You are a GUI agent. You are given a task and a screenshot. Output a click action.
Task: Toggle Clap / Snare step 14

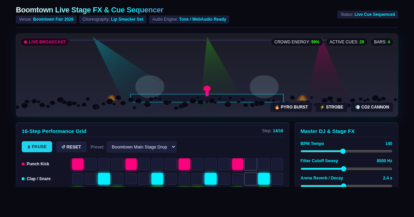(x=251, y=179)
